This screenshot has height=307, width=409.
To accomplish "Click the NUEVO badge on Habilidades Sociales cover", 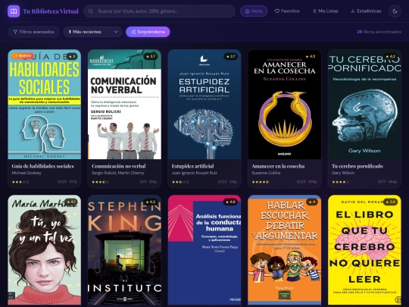I will 23,55.
